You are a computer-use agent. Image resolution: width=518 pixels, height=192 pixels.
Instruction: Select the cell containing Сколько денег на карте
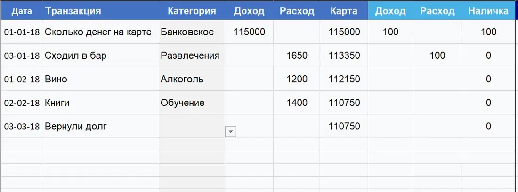tap(101, 32)
